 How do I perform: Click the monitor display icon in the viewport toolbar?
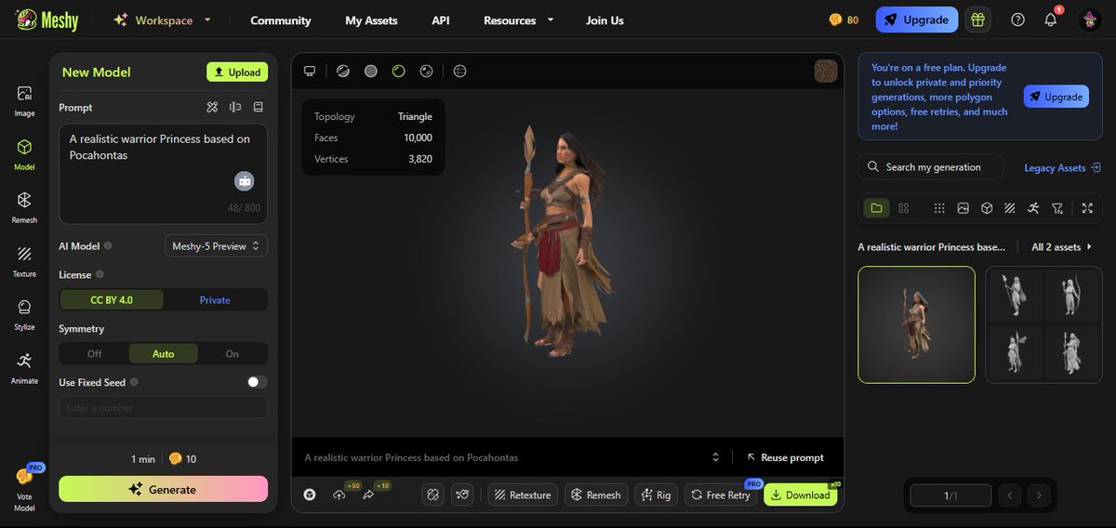[311, 71]
